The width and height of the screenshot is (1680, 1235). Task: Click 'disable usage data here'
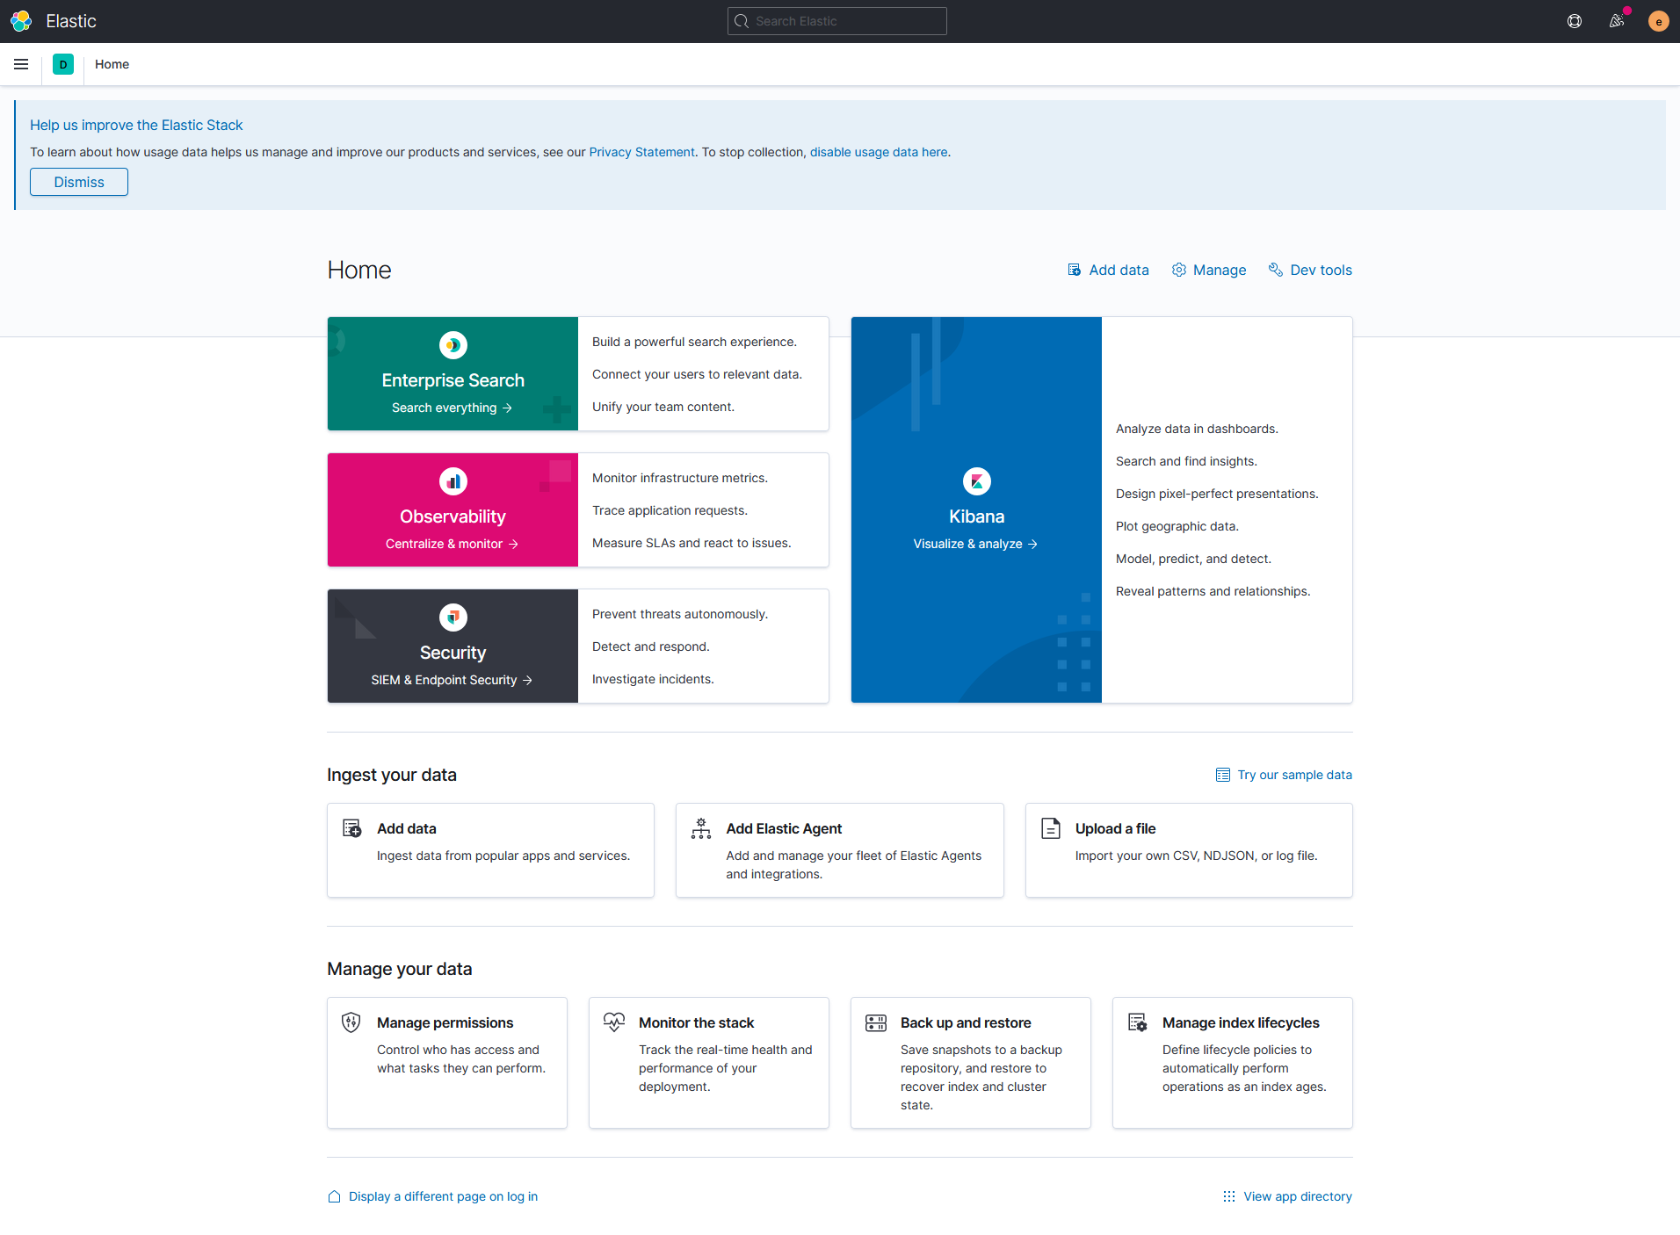[x=878, y=152]
